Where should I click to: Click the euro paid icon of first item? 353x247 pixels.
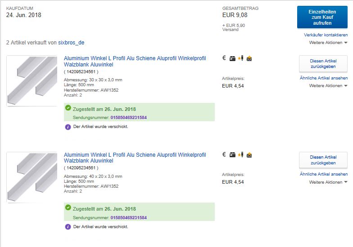[x=224, y=58]
